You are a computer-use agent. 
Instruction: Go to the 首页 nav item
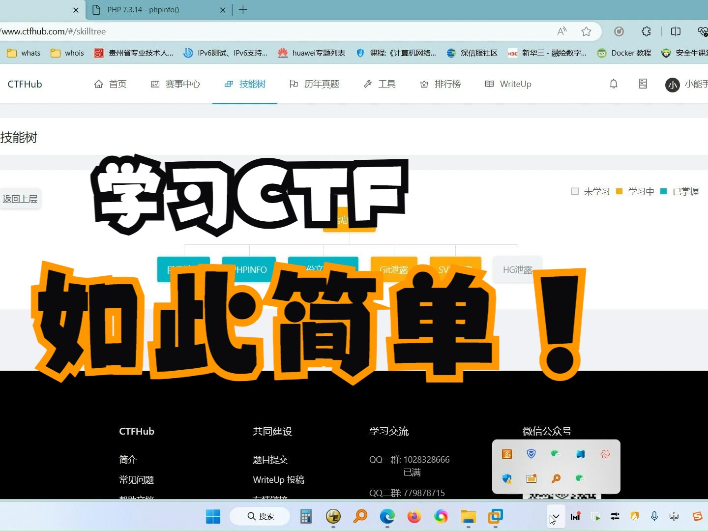click(110, 84)
